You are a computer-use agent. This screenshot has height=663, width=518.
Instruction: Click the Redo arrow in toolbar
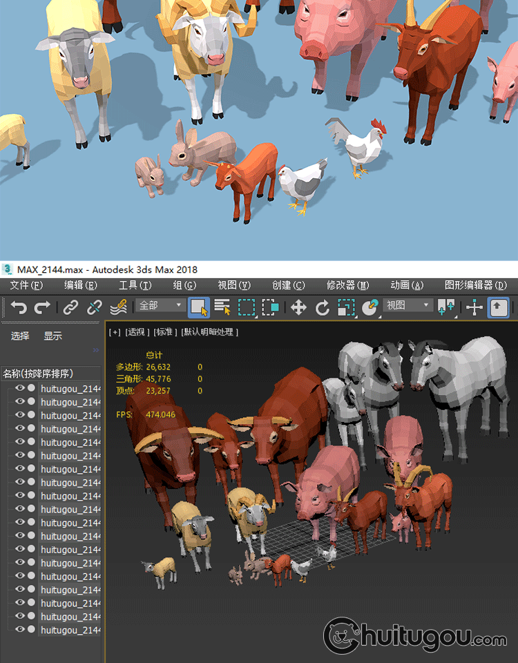click(x=43, y=307)
